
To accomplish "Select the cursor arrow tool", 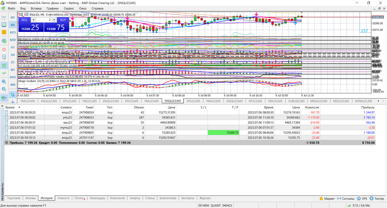I will click(13, 95).
